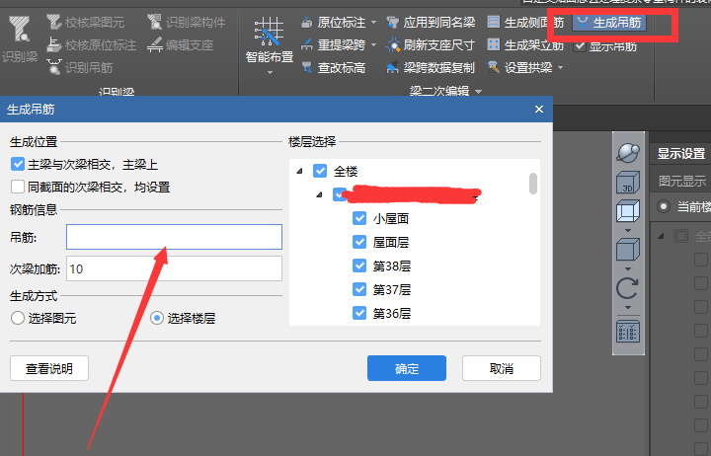Toggle the 第37层 floor checkbox
This screenshot has width=711, height=456.
[x=359, y=289]
